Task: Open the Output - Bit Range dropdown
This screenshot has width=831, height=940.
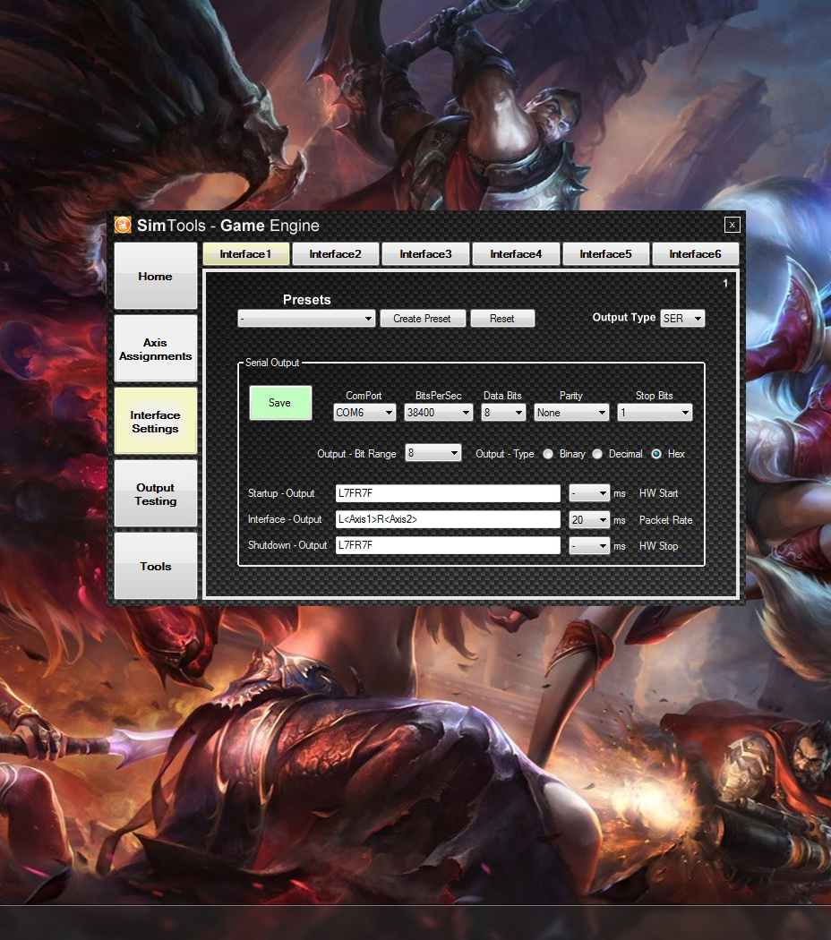Action: pos(433,453)
